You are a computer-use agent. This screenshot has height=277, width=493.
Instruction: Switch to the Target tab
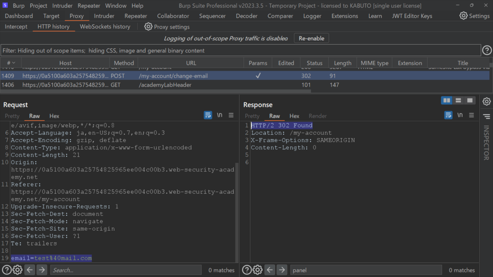coord(51,16)
